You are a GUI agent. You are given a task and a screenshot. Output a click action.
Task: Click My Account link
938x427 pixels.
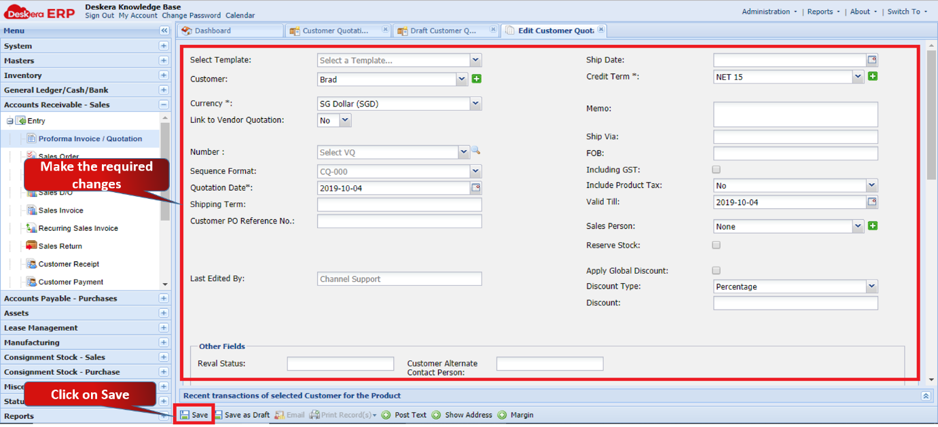coord(138,16)
